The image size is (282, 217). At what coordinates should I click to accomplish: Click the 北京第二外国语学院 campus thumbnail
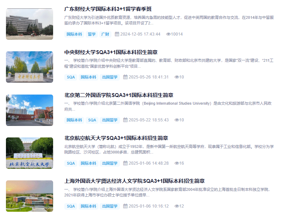(x=30, y=110)
